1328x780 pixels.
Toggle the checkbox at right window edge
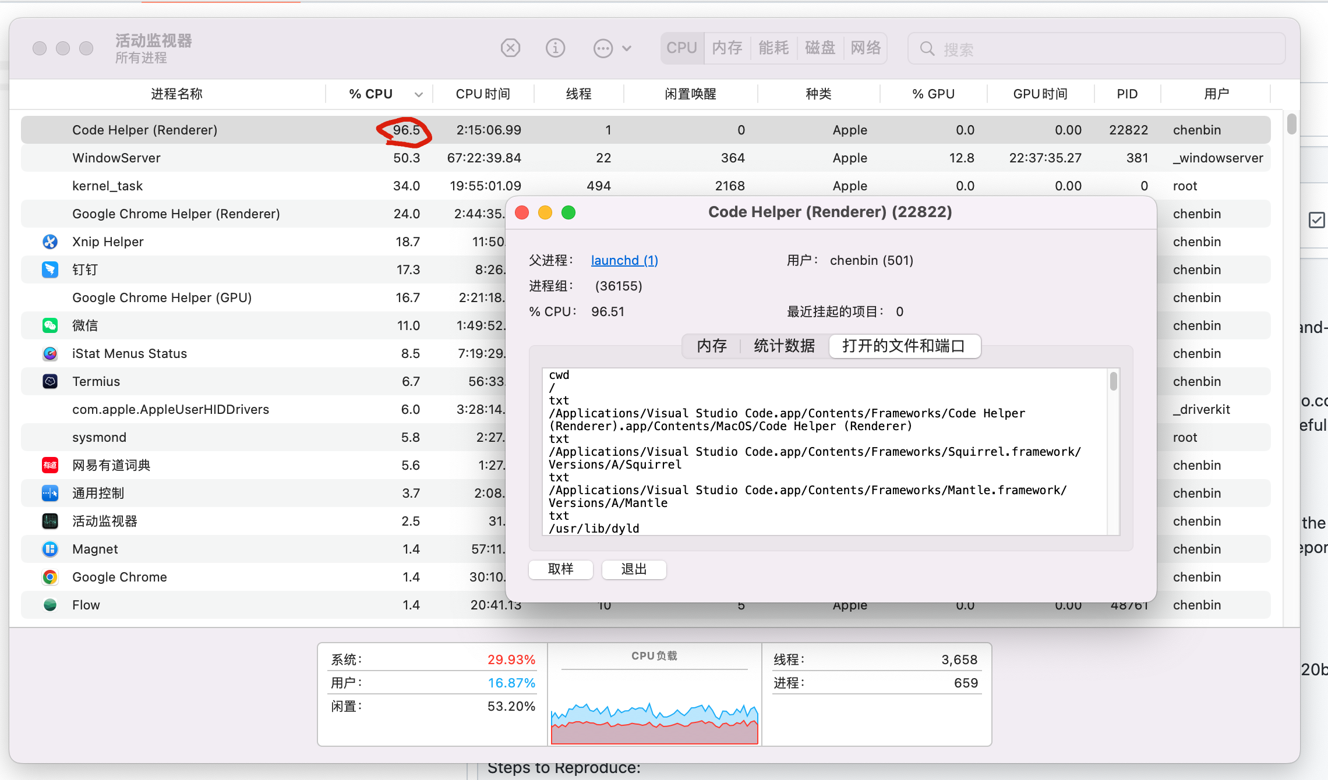coord(1316,220)
